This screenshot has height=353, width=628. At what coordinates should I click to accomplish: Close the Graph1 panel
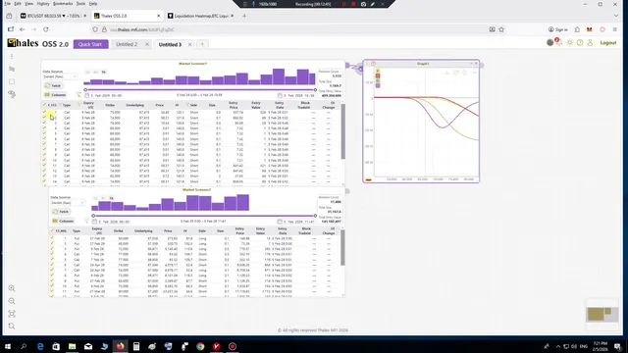pos(476,64)
